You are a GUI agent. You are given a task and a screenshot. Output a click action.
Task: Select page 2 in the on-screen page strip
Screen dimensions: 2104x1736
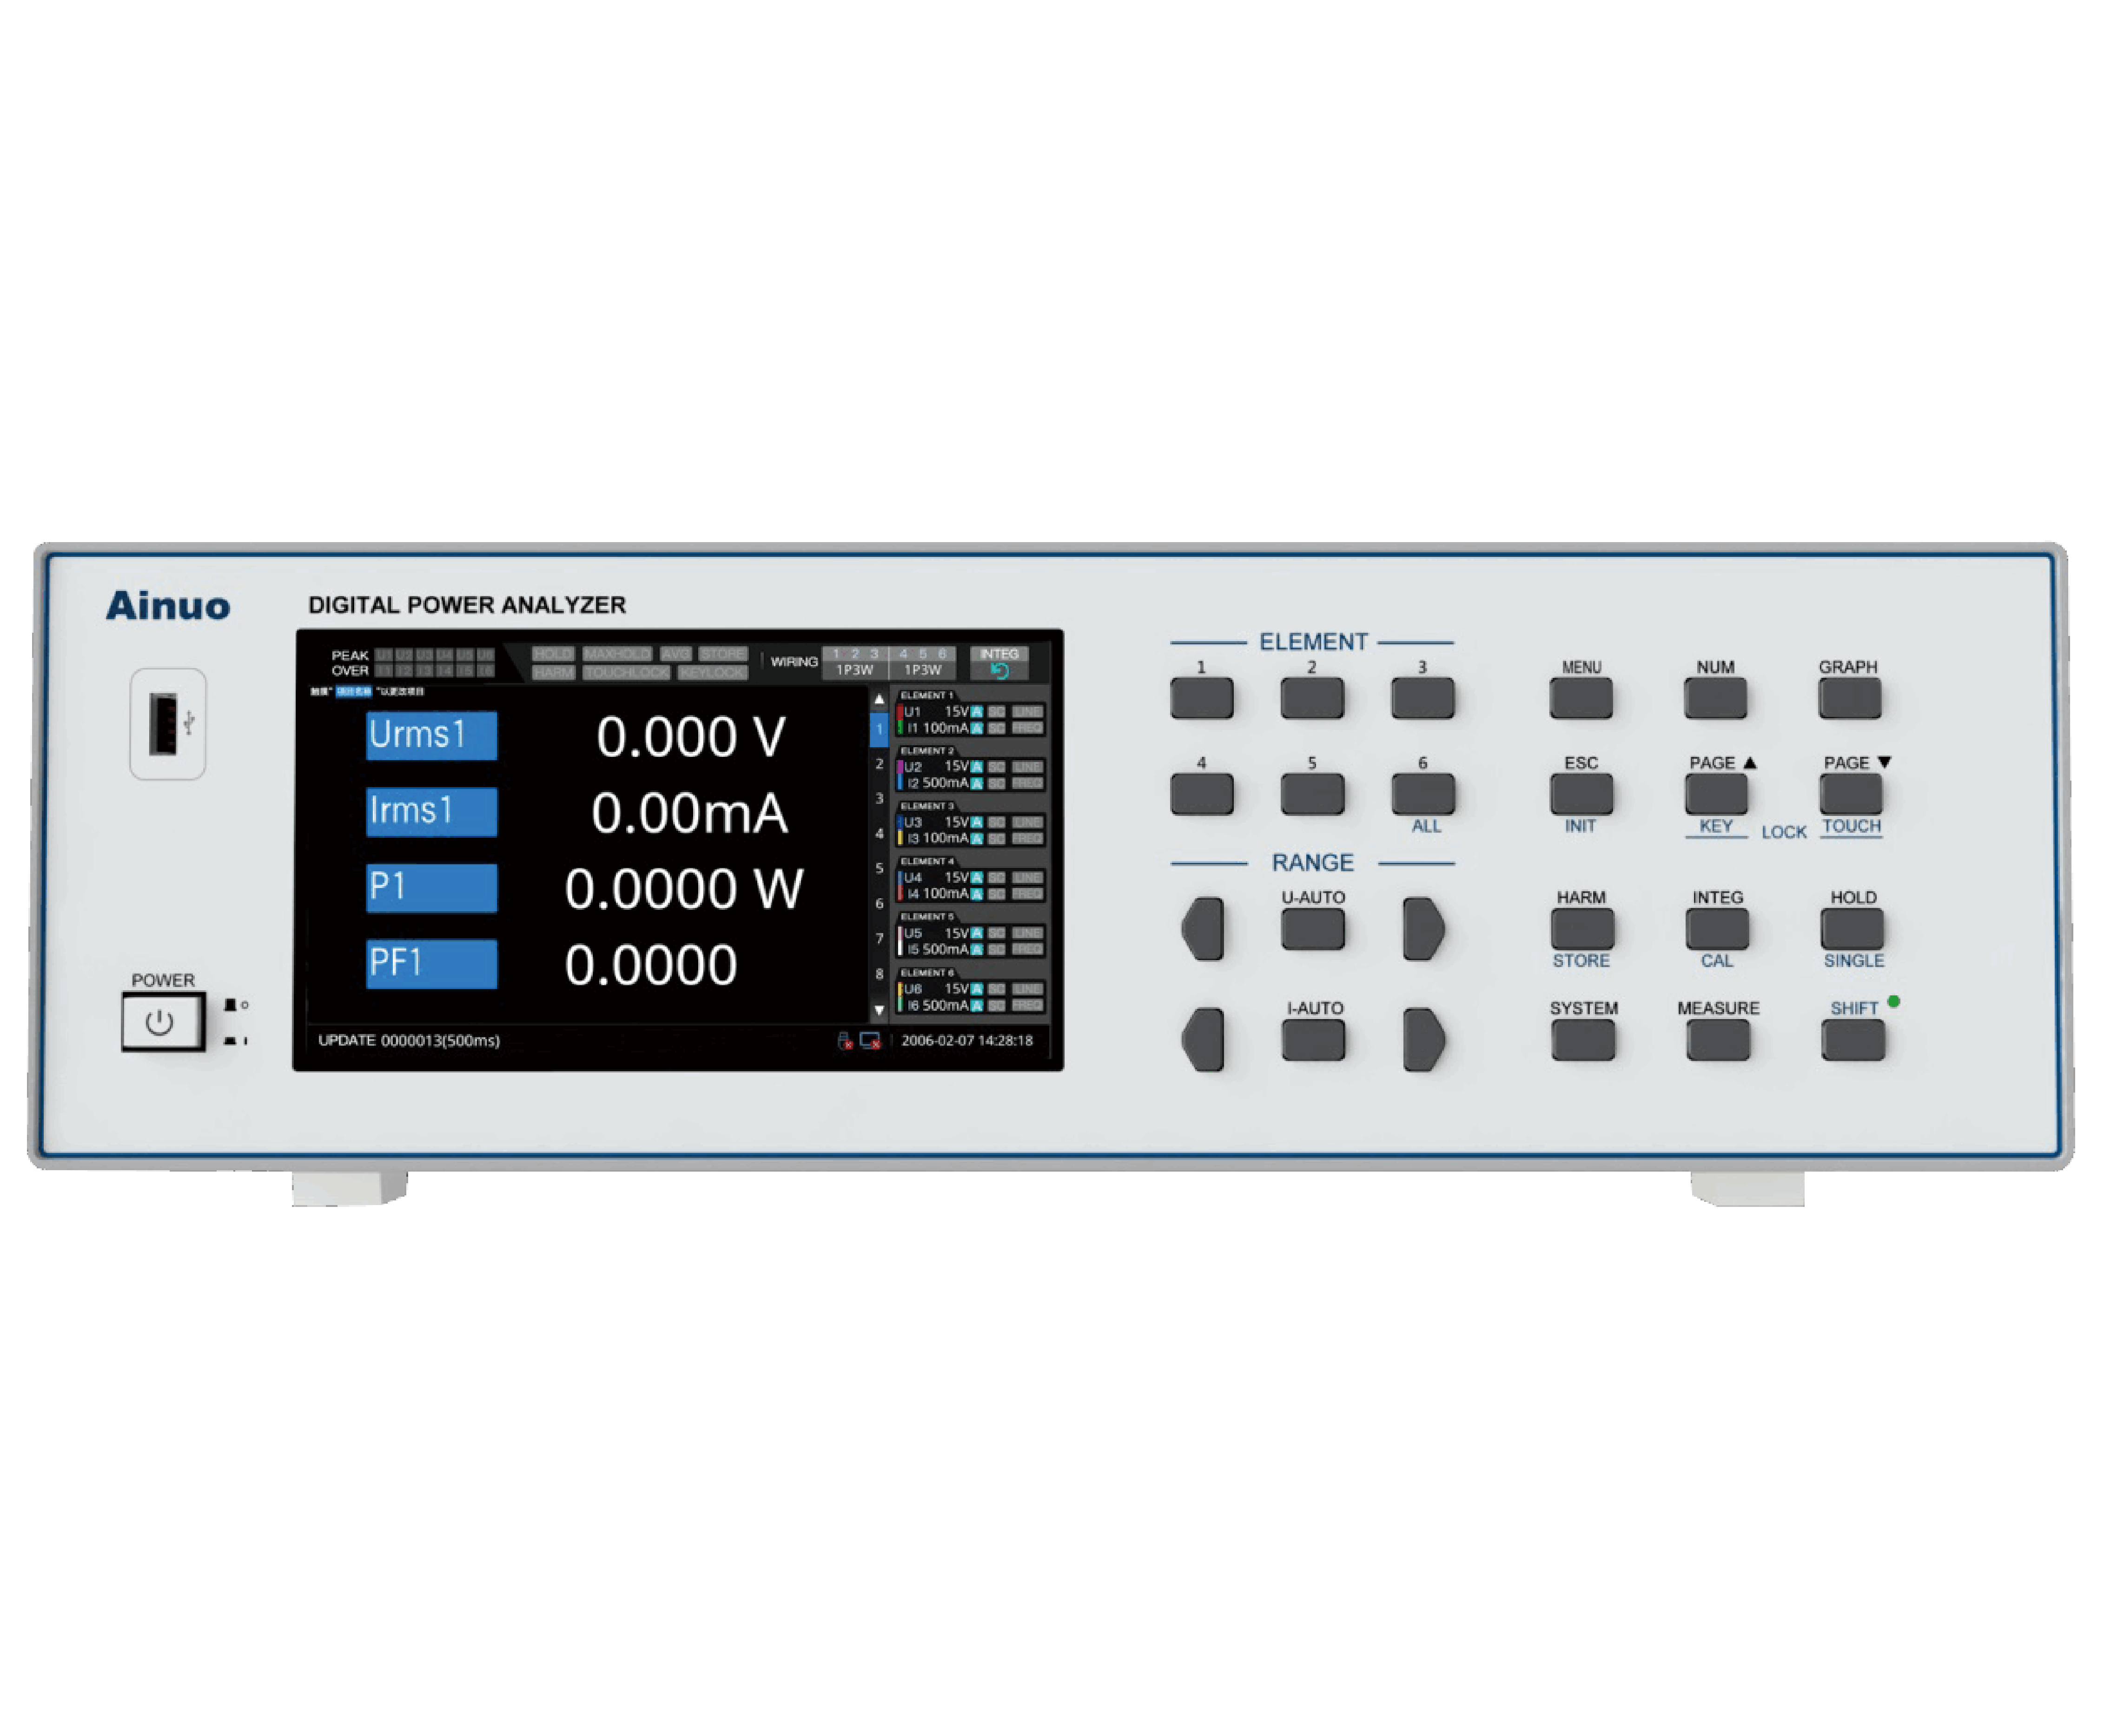(x=879, y=764)
